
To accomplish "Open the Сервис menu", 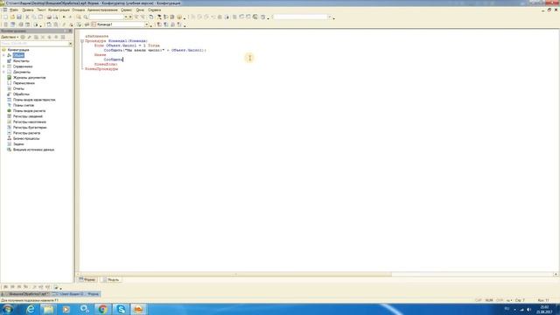I will [126, 10].
